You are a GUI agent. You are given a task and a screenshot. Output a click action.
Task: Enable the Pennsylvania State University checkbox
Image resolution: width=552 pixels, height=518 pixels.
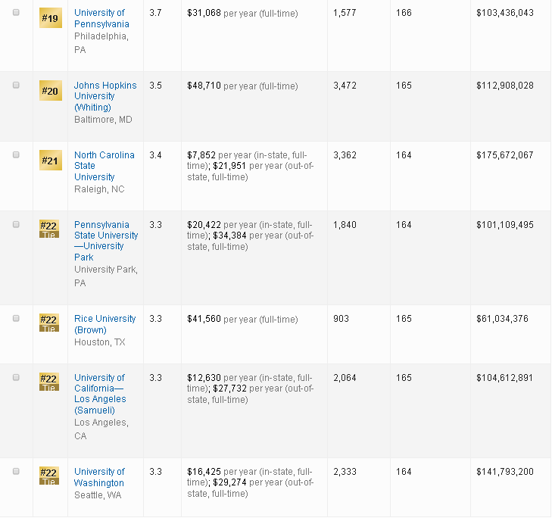pos(16,224)
